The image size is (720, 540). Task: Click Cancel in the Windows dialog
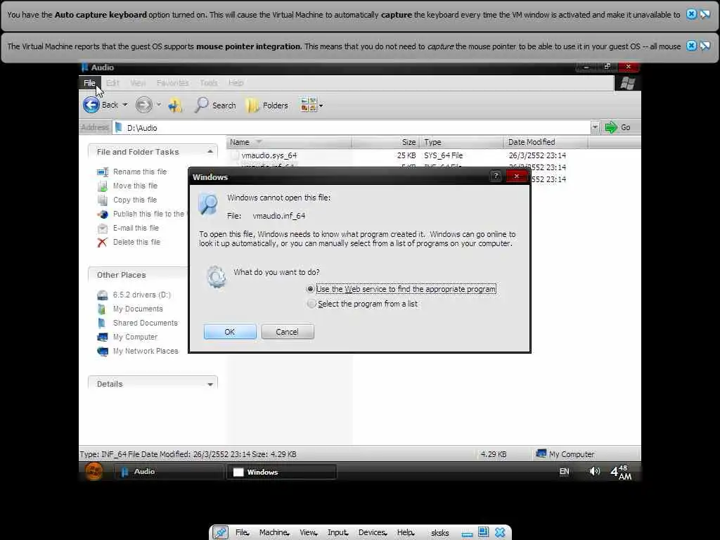pyautogui.click(x=288, y=332)
